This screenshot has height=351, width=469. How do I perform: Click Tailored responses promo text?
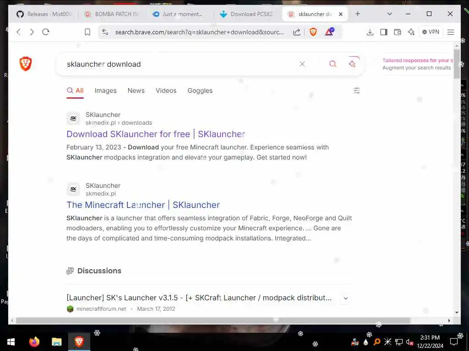pos(418,60)
